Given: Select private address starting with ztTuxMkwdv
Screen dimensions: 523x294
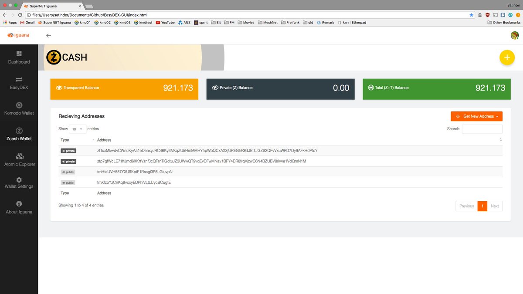Looking at the screenshot, I should pos(207,151).
